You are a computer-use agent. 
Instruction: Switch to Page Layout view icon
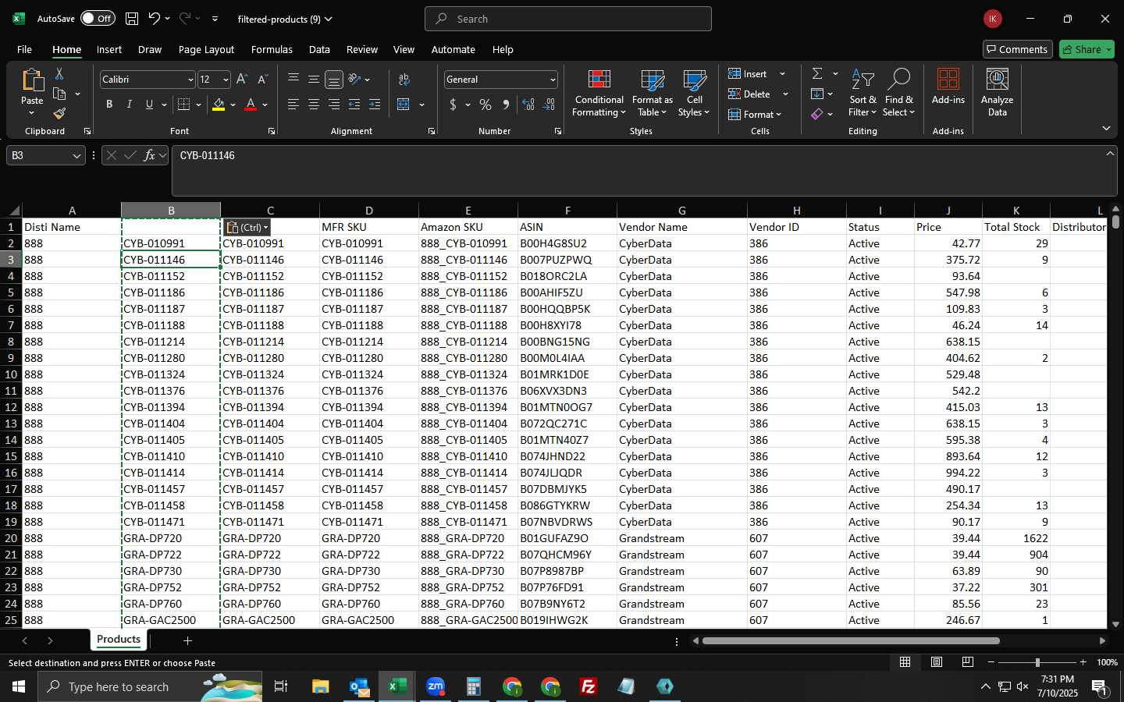937,662
